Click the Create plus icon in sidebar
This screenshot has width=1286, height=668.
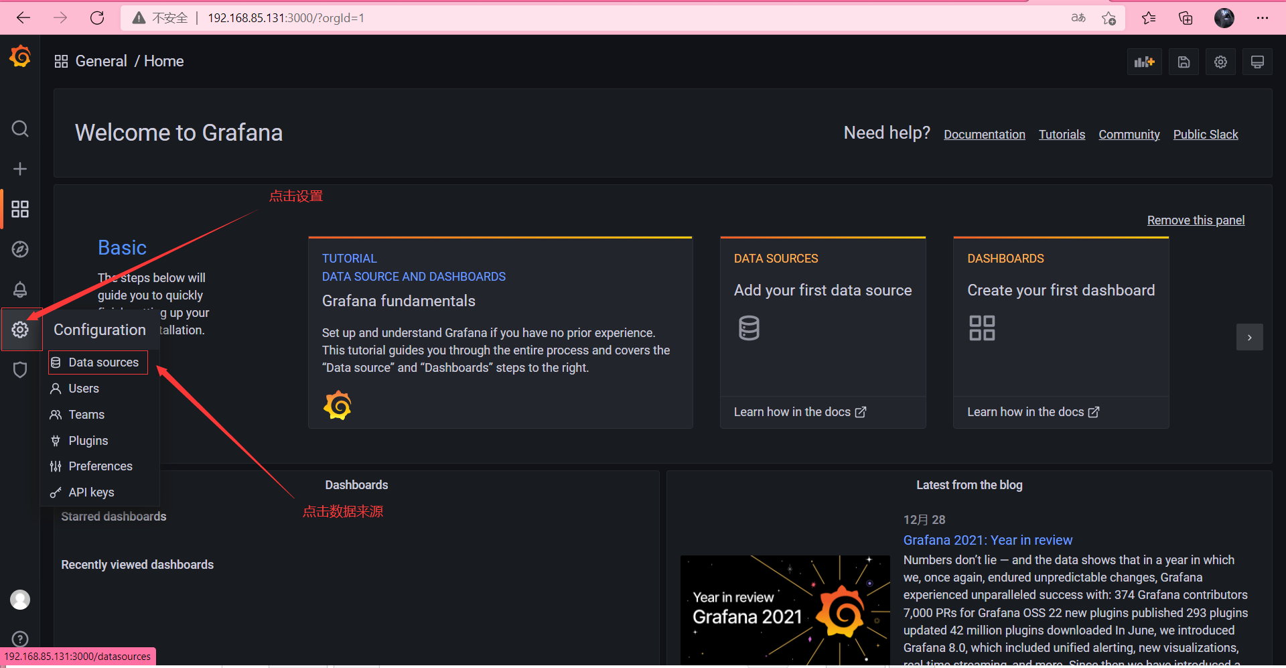pyautogui.click(x=20, y=169)
